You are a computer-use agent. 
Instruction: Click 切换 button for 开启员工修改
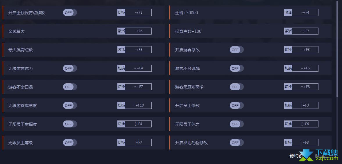pos(288,105)
